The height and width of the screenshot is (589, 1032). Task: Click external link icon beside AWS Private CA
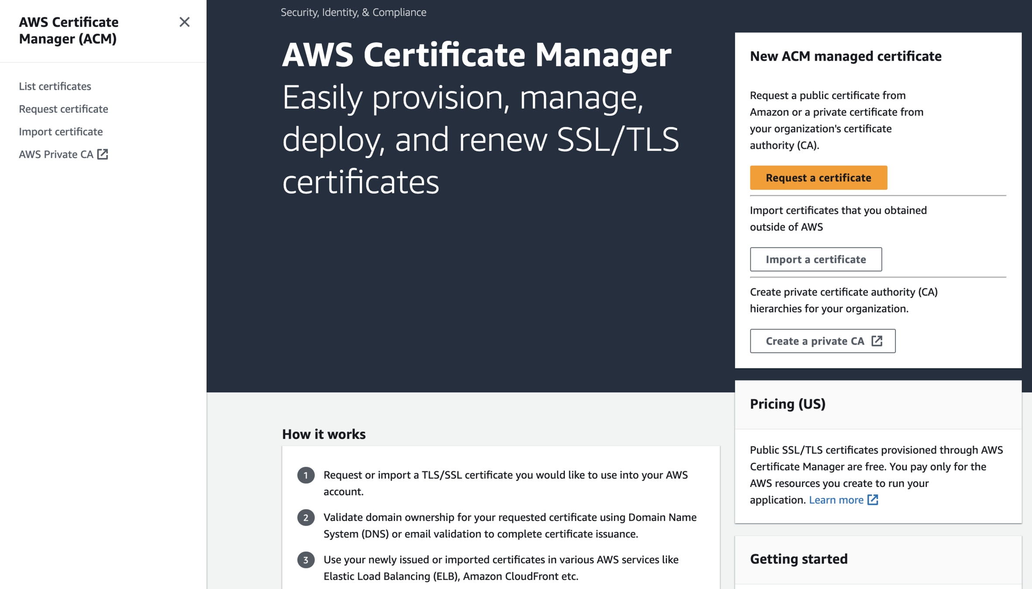[103, 154]
